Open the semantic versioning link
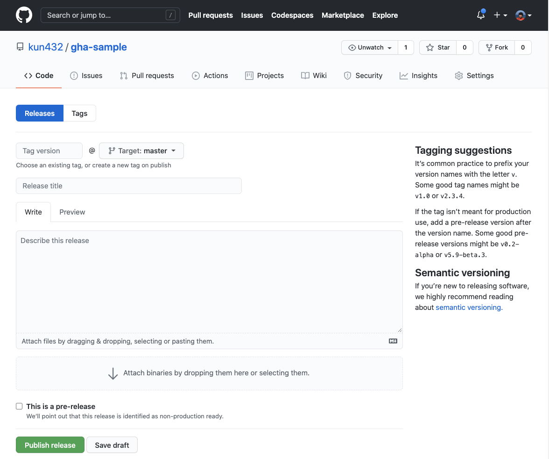Image resolution: width=549 pixels, height=459 pixels. tap(469, 307)
